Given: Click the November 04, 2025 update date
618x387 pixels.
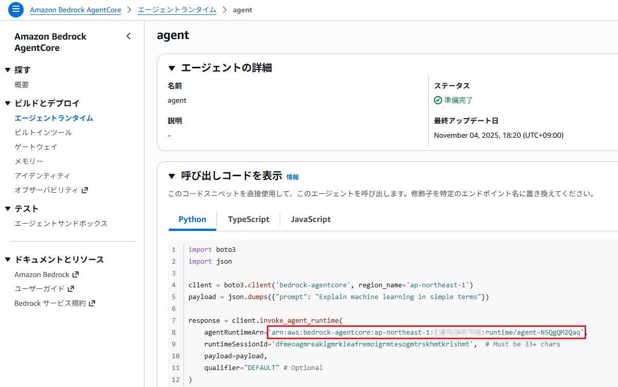Looking at the screenshot, I should click(499, 135).
